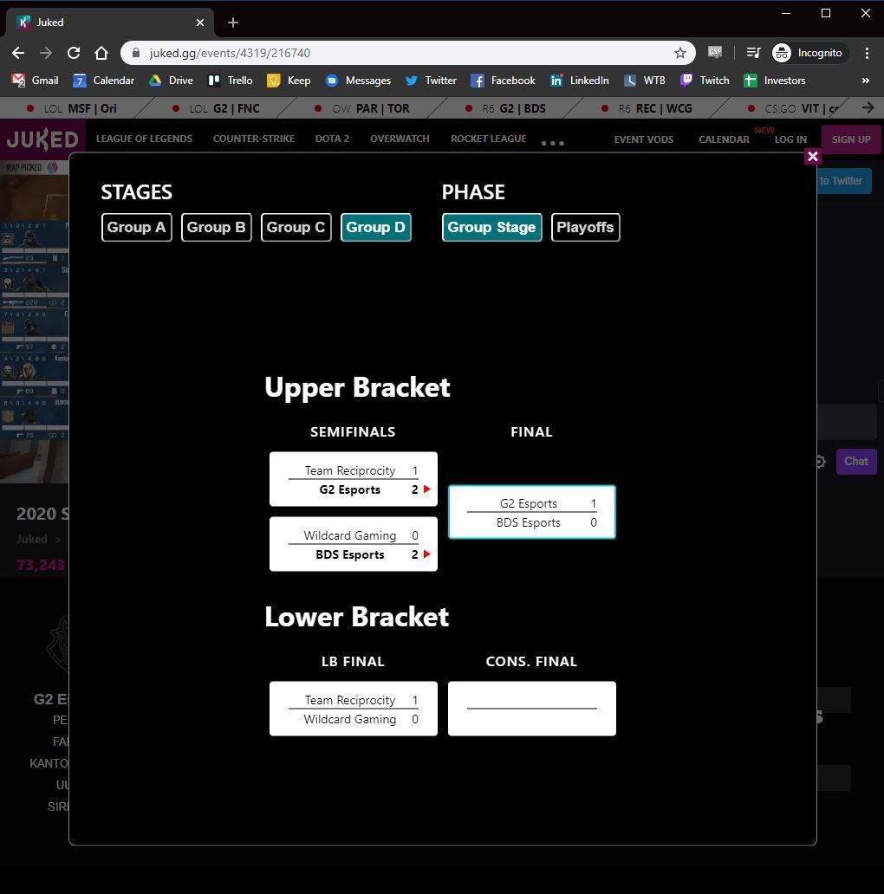View site info via the lock icon
This screenshot has height=894, width=884.
click(136, 53)
